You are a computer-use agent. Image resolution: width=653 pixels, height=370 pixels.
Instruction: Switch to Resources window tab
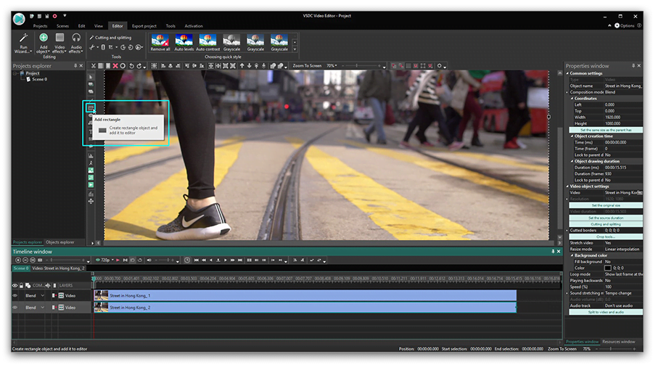pyautogui.click(x=618, y=342)
